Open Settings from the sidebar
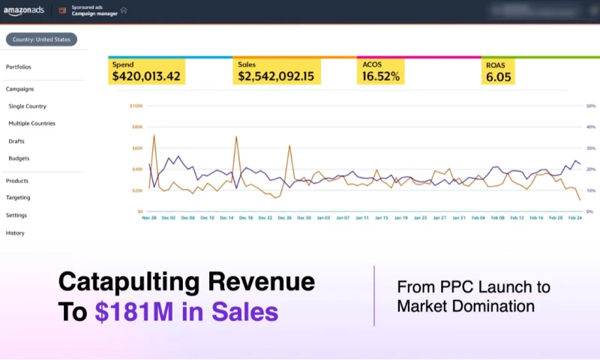 pyautogui.click(x=16, y=215)
